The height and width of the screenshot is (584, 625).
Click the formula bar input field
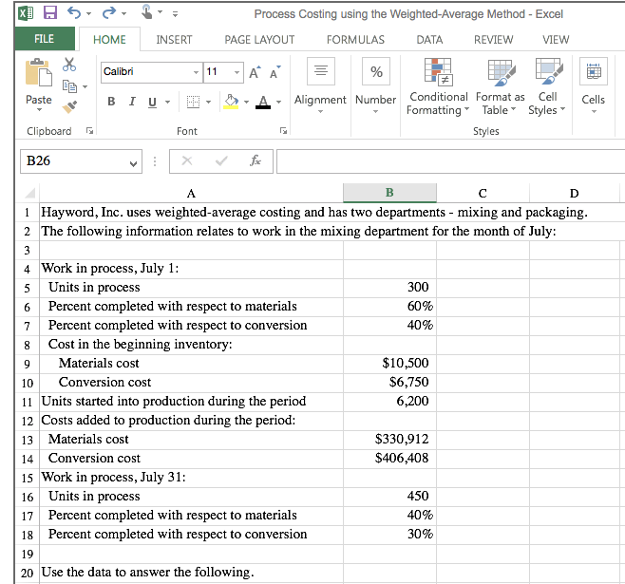pyautogui.click(x=450, y=161)
